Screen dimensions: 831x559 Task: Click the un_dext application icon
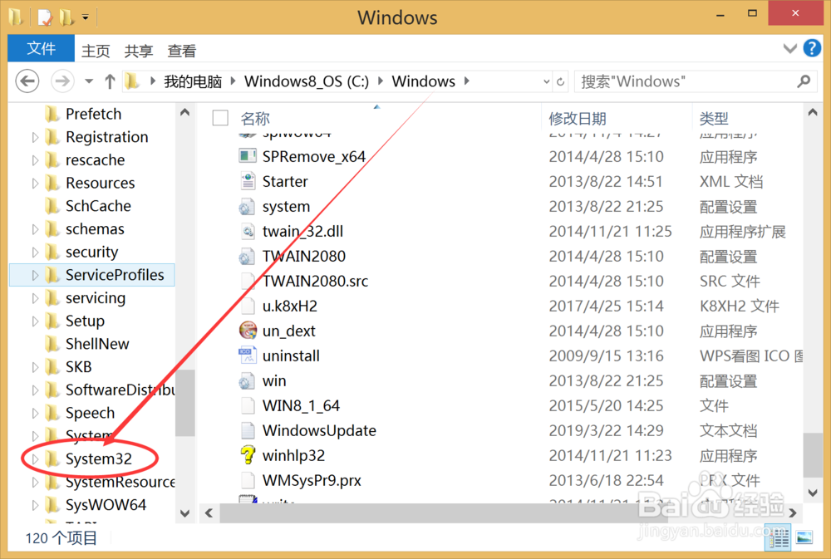pyautogui.click(x=248, y=331)
